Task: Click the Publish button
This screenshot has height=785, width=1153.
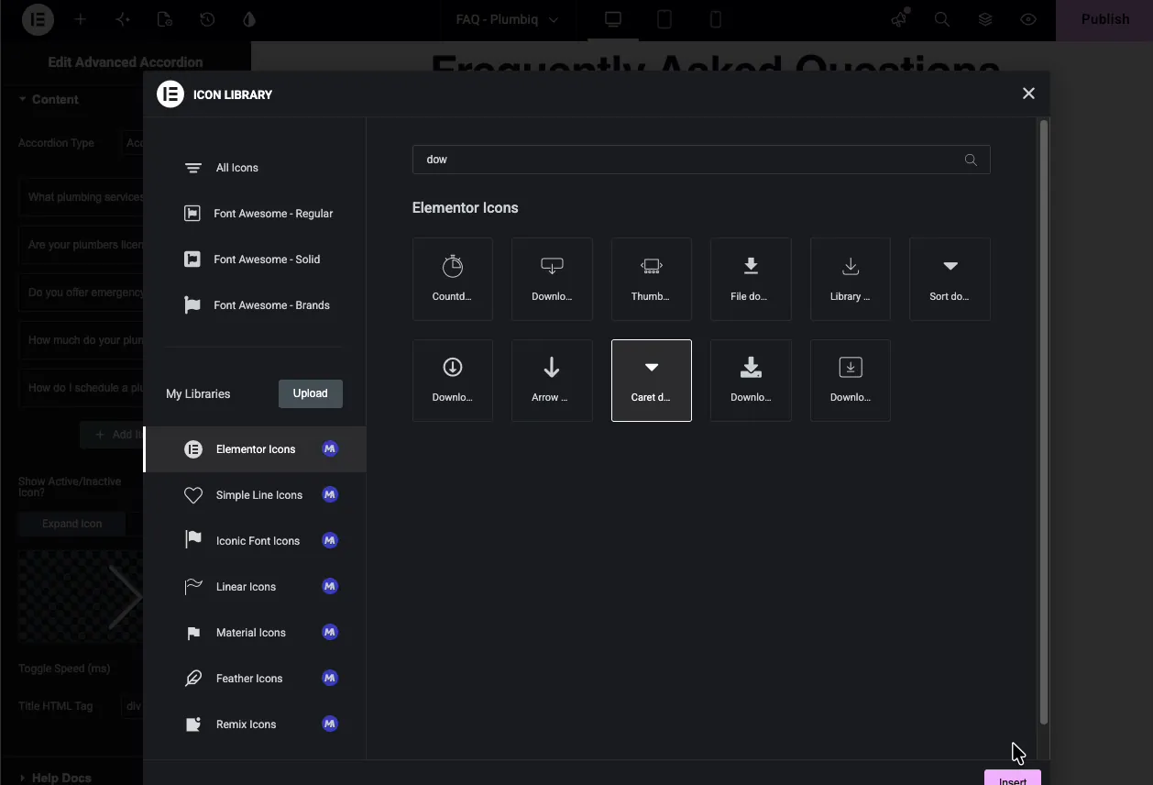Action: (x=1104, y=19)
